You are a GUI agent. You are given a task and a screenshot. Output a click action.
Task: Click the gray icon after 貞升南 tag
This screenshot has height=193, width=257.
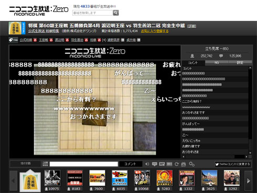(x=138, y=40)
